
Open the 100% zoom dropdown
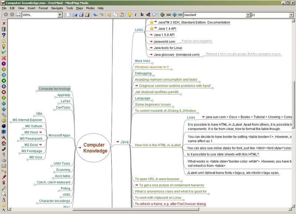pyautogui.click(x=60, y=15)
